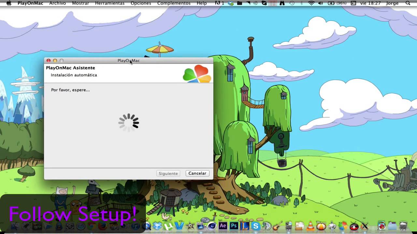Click the Spotlight search icon
The width and height of the screenshot is (417, 234).
pyautogui.click(x=408, y=3)
